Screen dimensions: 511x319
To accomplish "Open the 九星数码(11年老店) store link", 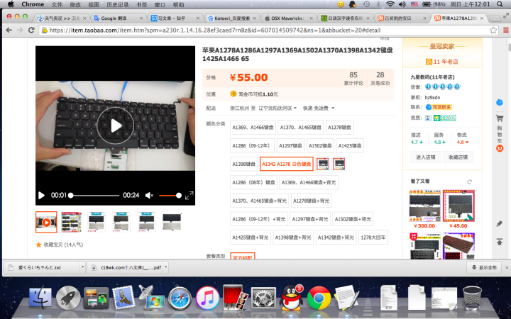I will pyautogui.click(x=432, y=77).
